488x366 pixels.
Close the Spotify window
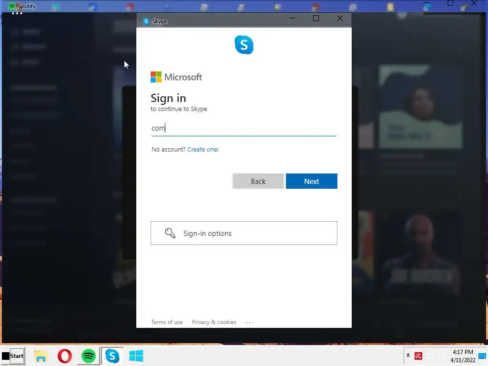(x=474, y=3)
